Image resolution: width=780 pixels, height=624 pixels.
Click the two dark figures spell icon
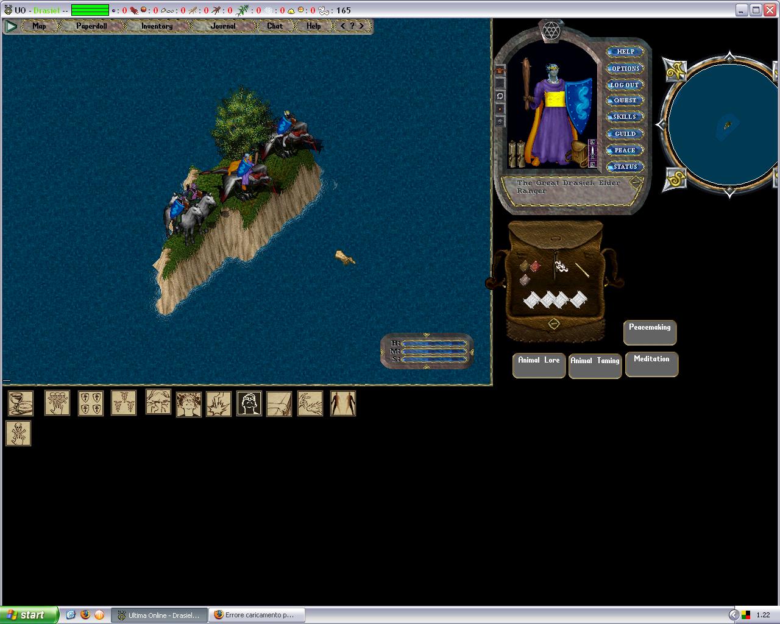click(x=343, y=403)
